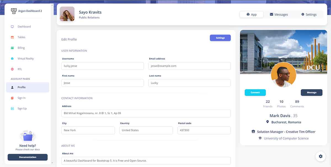Click the RTL globe icon in sidebar

click(12, 69)
